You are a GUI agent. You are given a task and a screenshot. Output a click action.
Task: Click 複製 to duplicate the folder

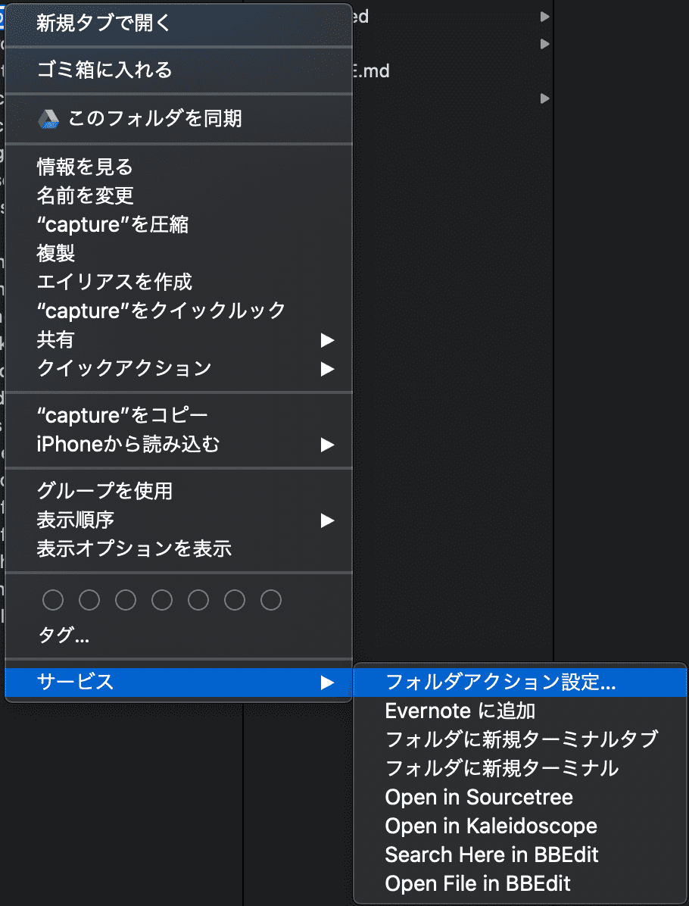tap(56, 253)
